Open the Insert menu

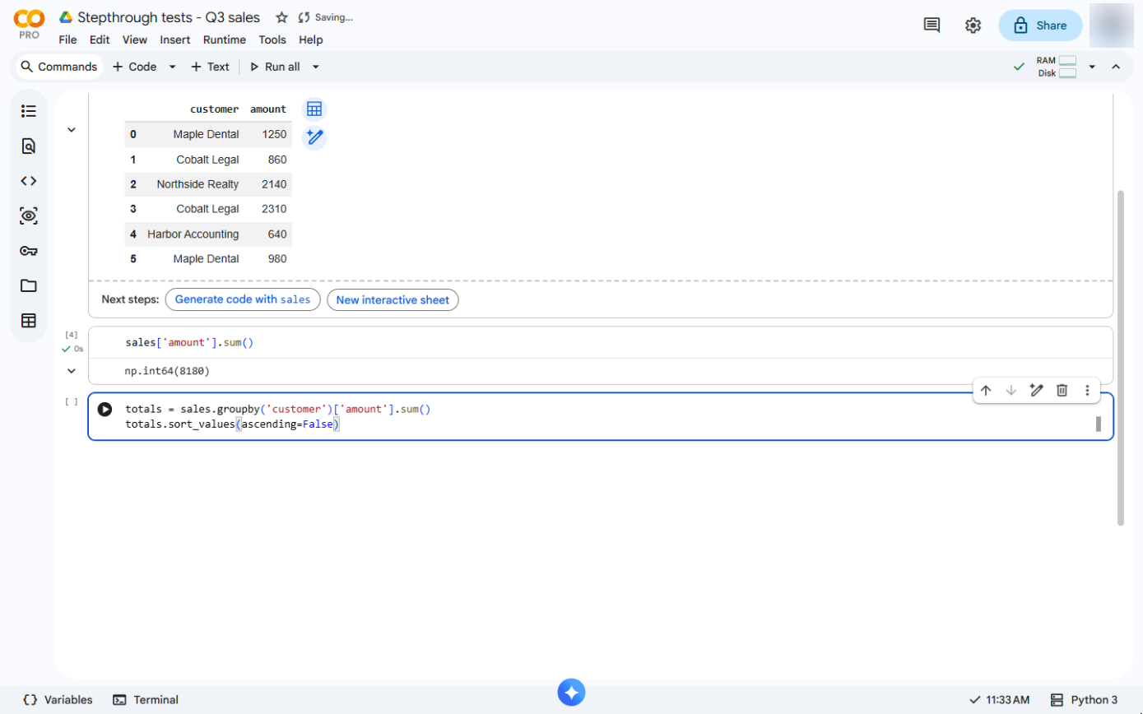click(x=175, y=39)
